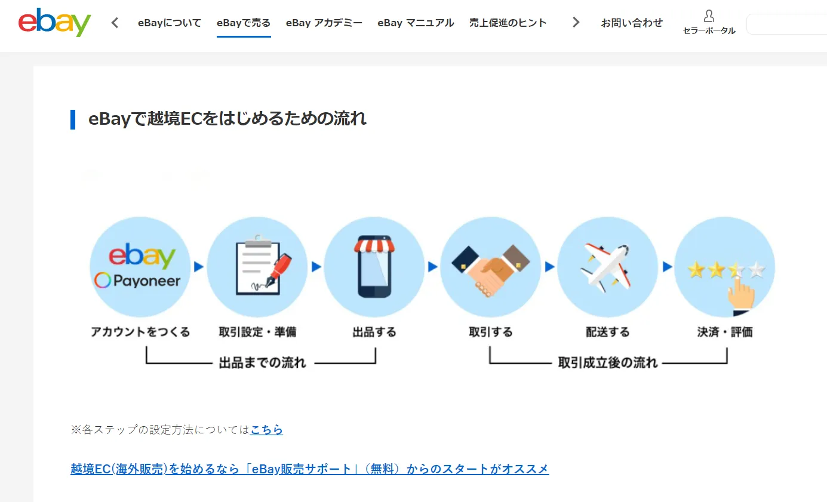Click the eBay Payoneer account circle icon
Image resolution: width=827 pixels, height=502 pixels.
[140, 267]
